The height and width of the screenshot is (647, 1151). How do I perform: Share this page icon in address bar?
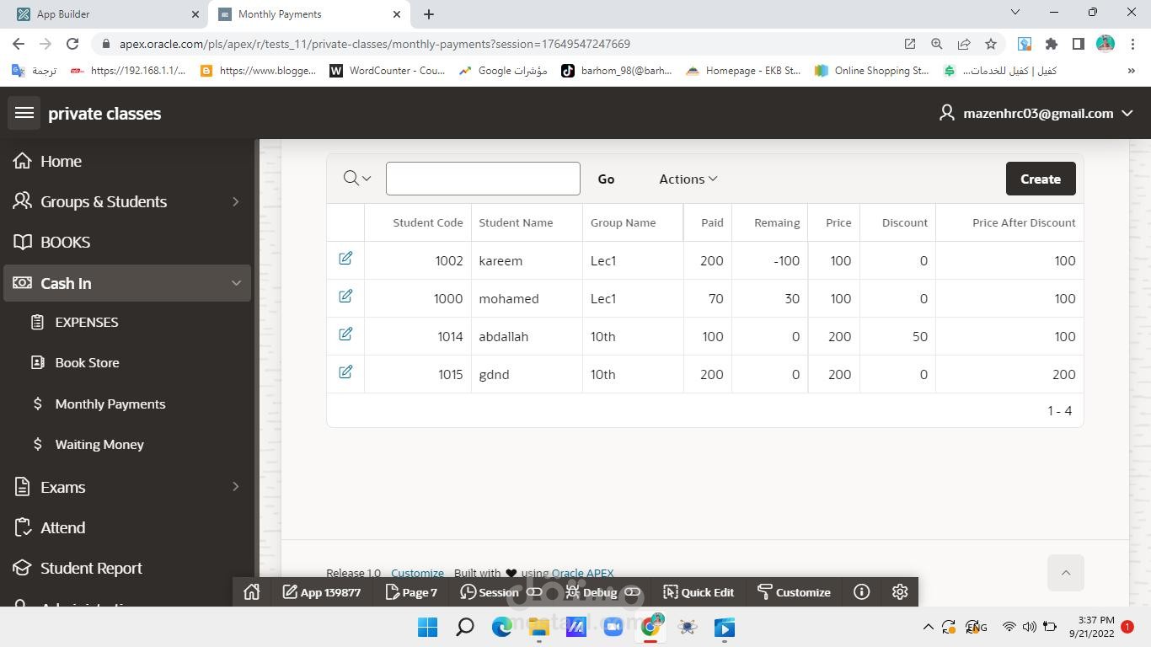pos(964,44)
